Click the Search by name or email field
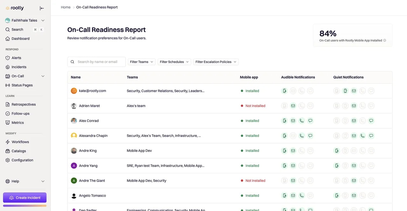Screen dimensions: 407x211 (x=100, y=62)
